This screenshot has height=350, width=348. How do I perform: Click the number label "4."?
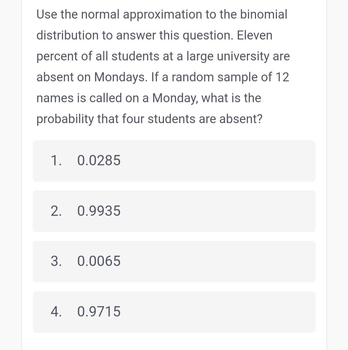pos(56,312)
